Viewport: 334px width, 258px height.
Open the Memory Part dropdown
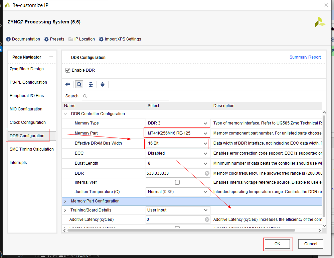pos(178,133)
